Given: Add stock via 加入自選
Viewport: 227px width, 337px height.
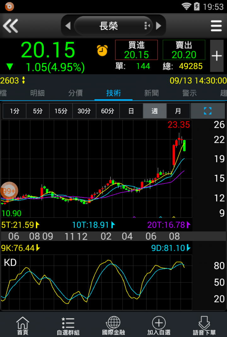Looking at the screenshot, I should [159, 326].
